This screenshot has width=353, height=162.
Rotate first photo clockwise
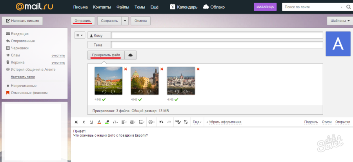pyautogui.click(x=113, y=92)
